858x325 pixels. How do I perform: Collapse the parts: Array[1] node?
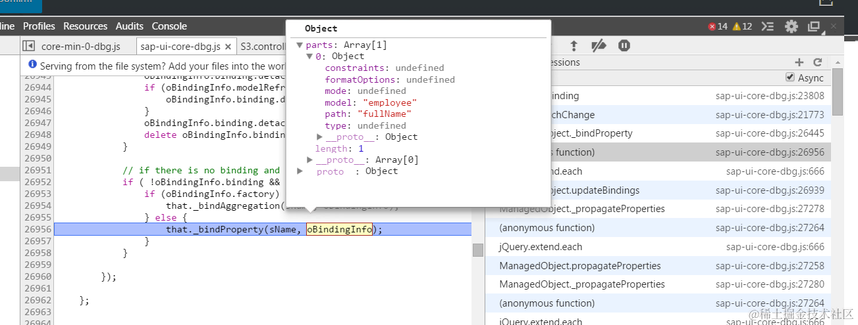point(300,45)
